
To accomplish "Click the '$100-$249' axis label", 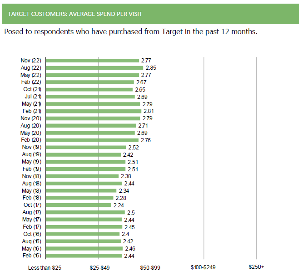I will pyautogui.click(x=204, y=267).
